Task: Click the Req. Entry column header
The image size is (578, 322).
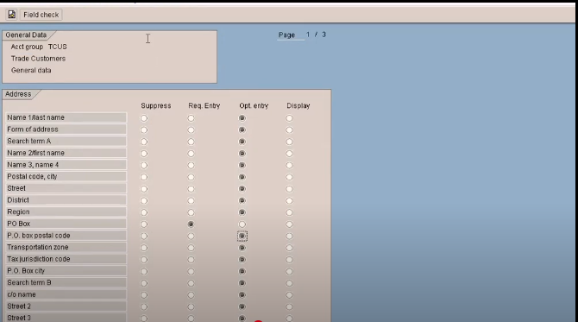Action: coord(204,106)
